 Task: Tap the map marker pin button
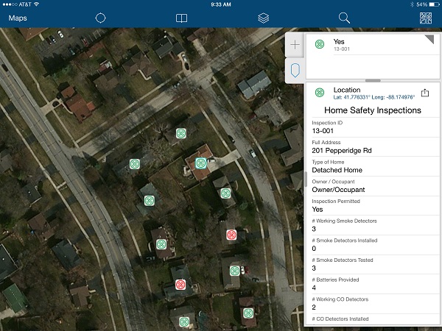[x=295, y=71]
